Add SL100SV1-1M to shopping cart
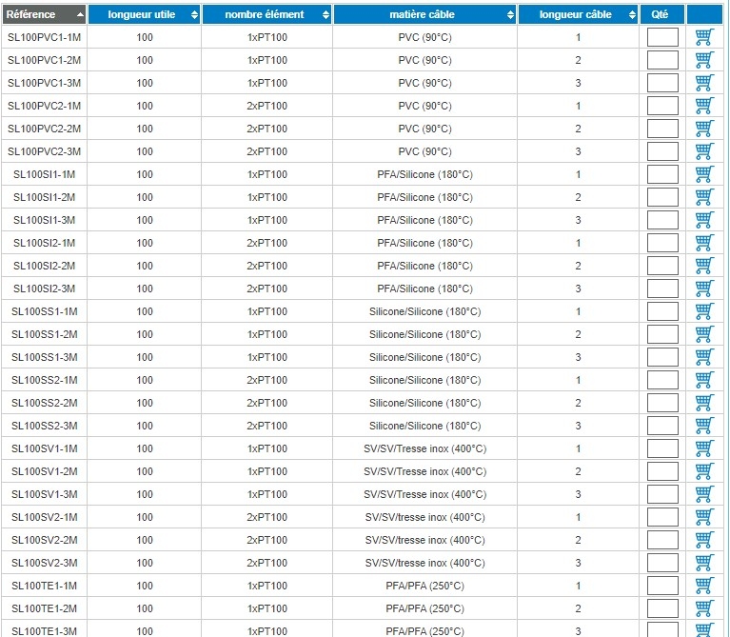 pyautogui.click(x=704, y=448)
